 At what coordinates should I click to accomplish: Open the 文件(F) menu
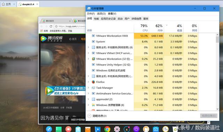coord(91,14)
